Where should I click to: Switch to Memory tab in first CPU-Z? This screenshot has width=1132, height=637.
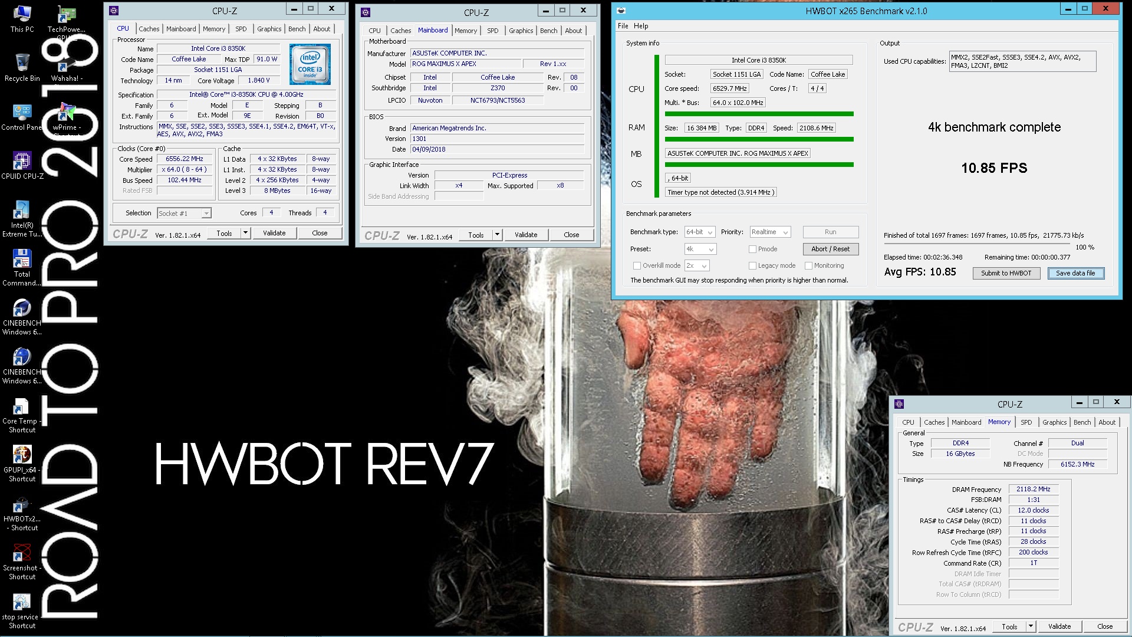213,29
